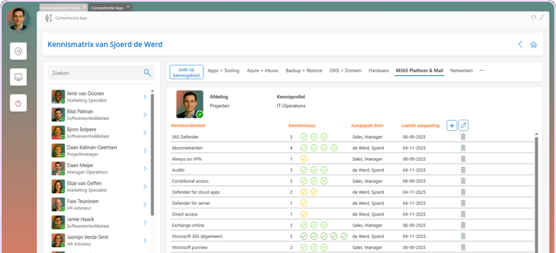Select the monitor icon in the sidebar
Viewport: 556px width, 253px height.
tap(18, 77)
